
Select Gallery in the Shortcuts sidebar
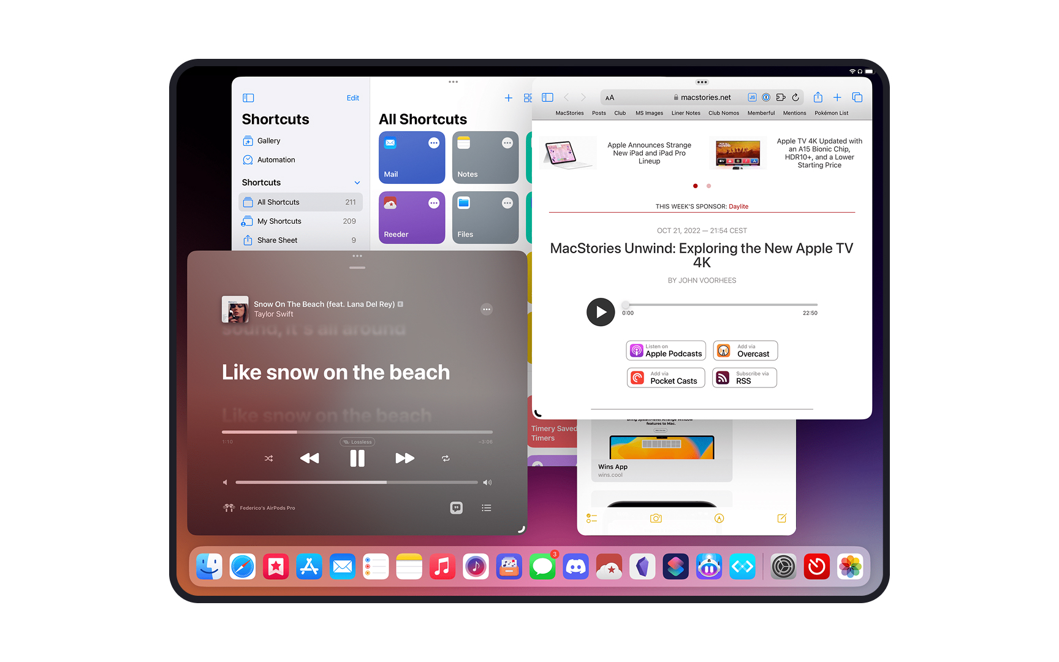270,140
